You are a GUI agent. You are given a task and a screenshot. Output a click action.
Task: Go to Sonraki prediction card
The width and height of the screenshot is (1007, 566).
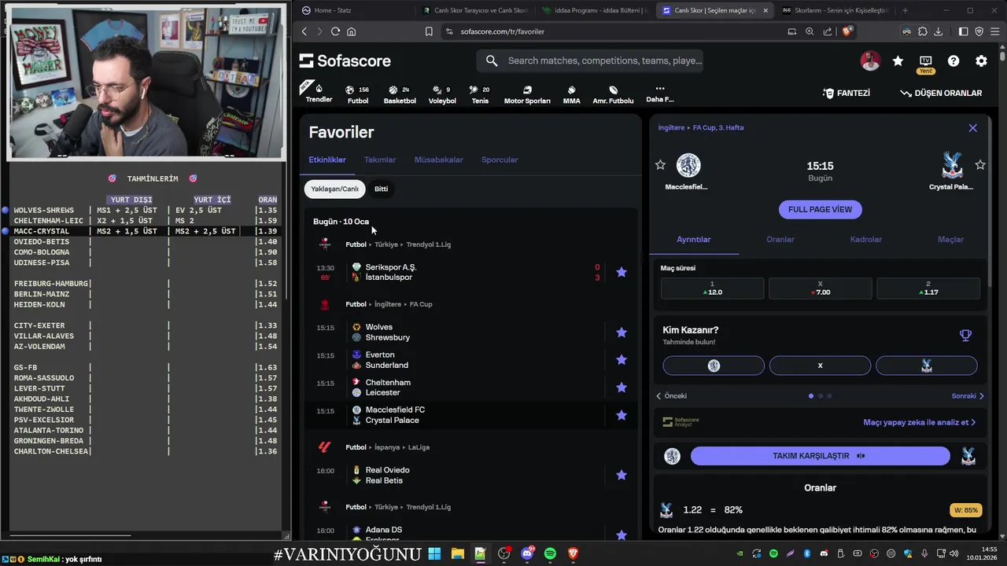968,396
